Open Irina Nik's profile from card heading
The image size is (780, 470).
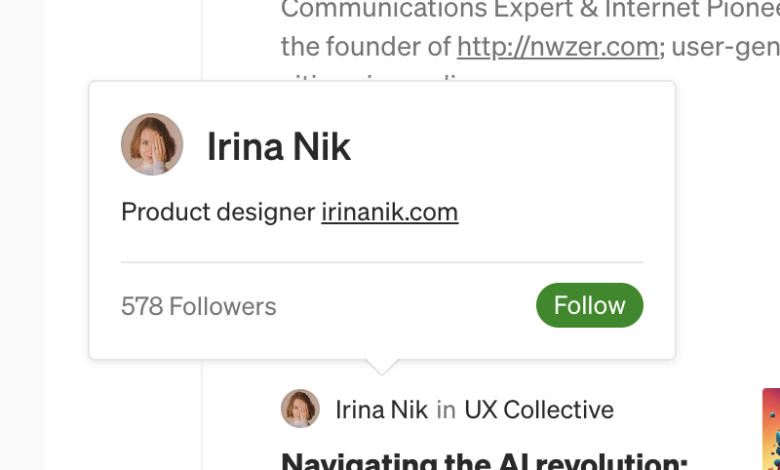coord(279,146)
